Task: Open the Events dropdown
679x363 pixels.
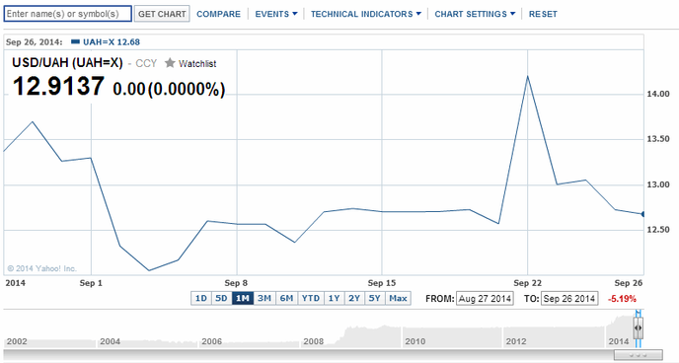Action: (276, 14)
